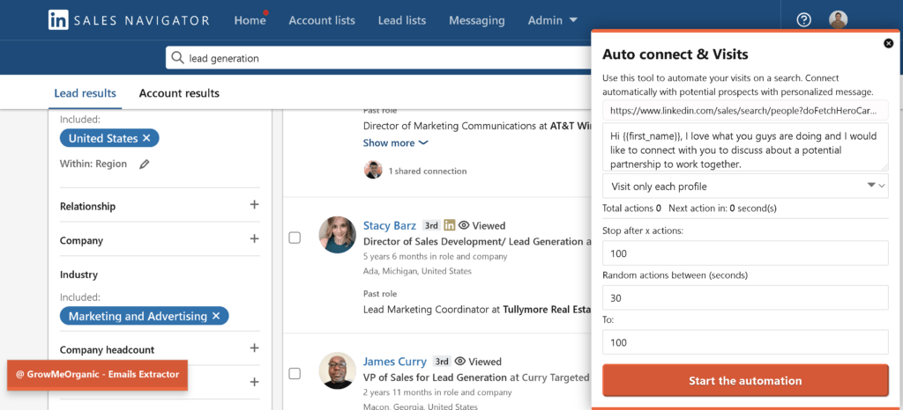Open the Admin dropdown menu
Image resolution: width=903 pixels, height=410 pixels.
pos(553,20)
